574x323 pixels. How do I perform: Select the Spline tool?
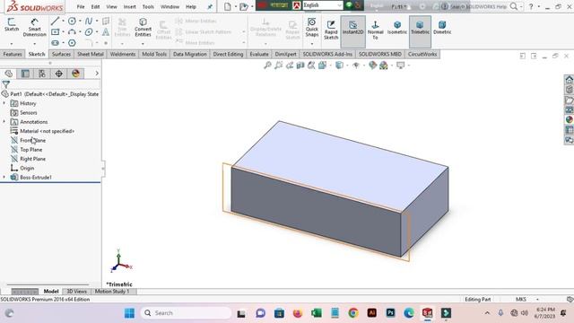click(x=89, y=22)
